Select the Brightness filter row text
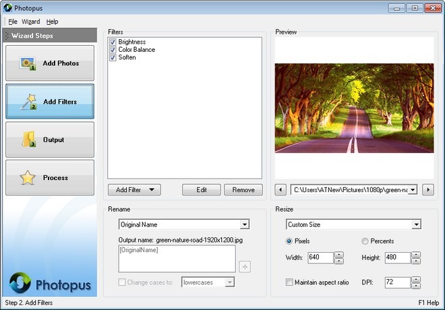Viewport: 445px width, 310px height. pyautogui.click(x=132, y=42)
